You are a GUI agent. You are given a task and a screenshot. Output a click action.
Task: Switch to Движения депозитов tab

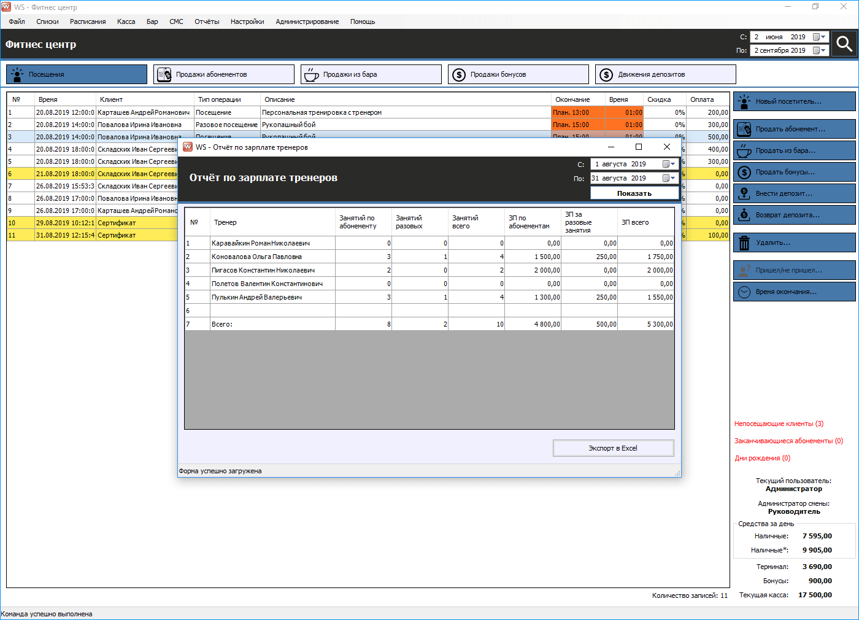(666, 74)
